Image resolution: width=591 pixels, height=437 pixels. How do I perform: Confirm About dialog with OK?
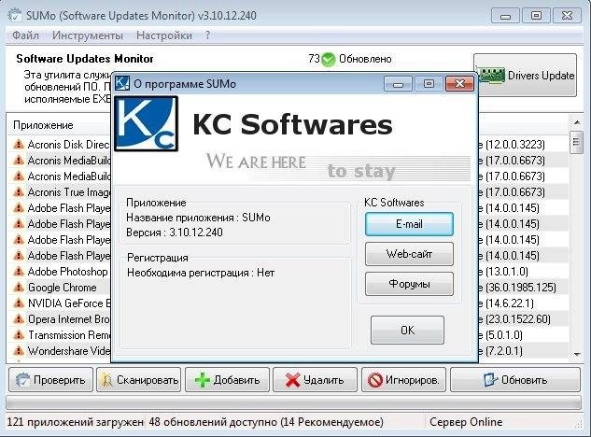click(x=407, y=330)
